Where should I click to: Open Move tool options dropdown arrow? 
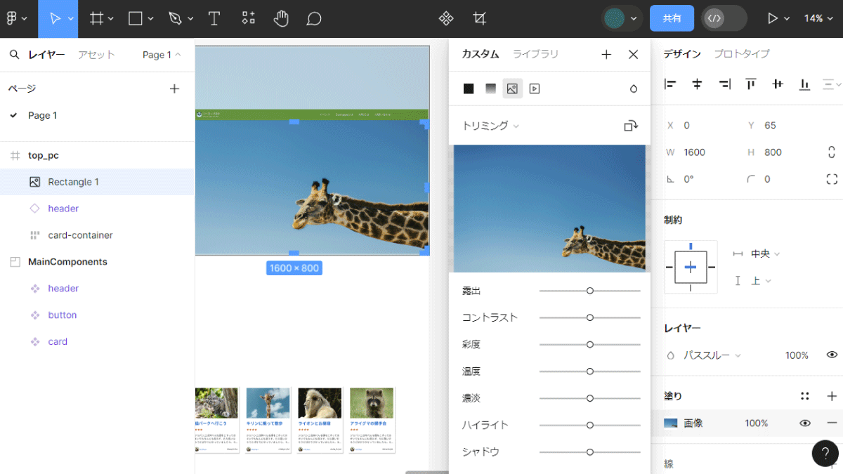click(71, 19)
